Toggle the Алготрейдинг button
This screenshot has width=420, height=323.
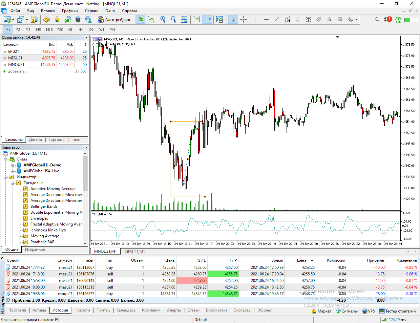coord(115,20)
